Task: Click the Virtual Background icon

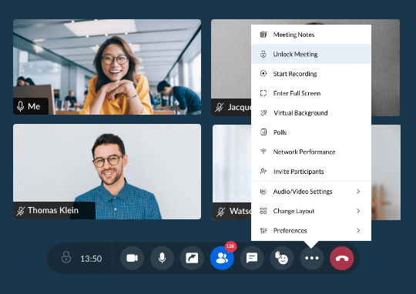Action: [x=263, y=113]
